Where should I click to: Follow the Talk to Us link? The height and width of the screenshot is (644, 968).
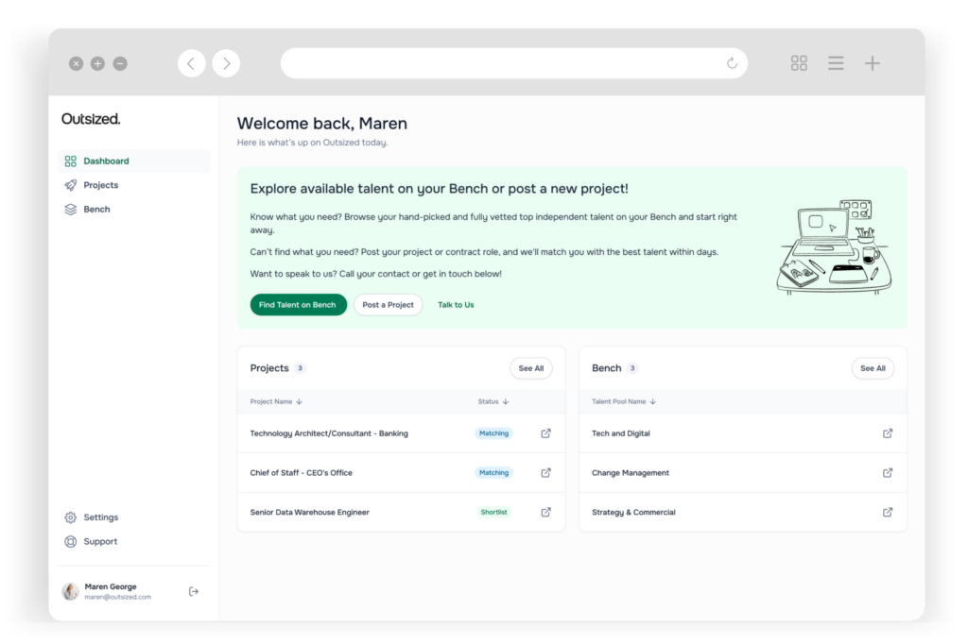pyautogui.click(x=456, y=305)
